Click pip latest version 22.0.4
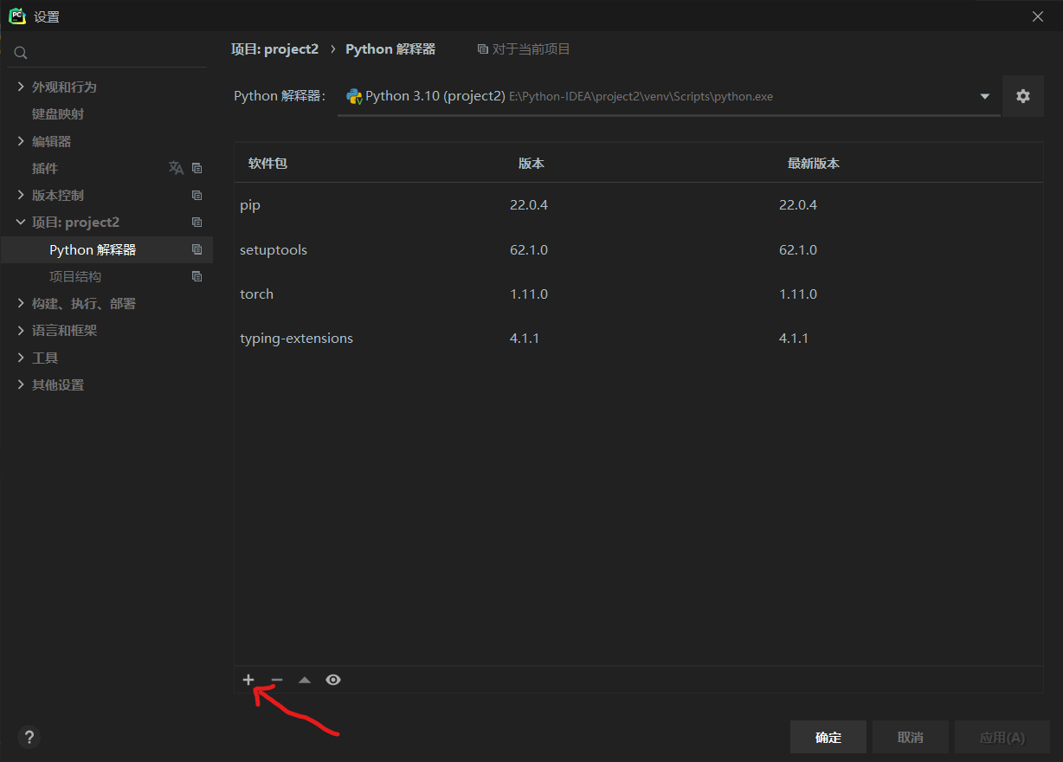The width and height of the screenshot is (1063, 762). [x=798, y=205]
